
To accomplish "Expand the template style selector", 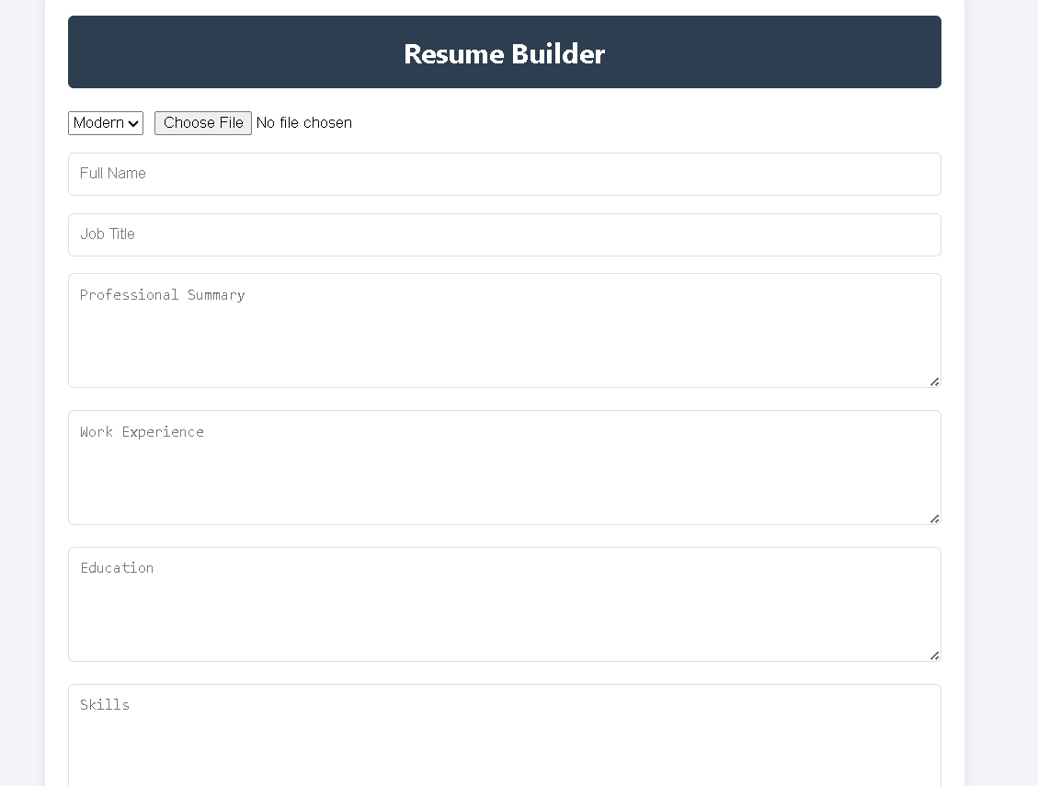I will [105, 122].
